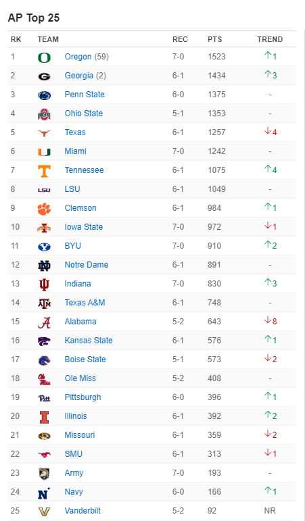Open the Tennessee orange T logo

point(44,171)
